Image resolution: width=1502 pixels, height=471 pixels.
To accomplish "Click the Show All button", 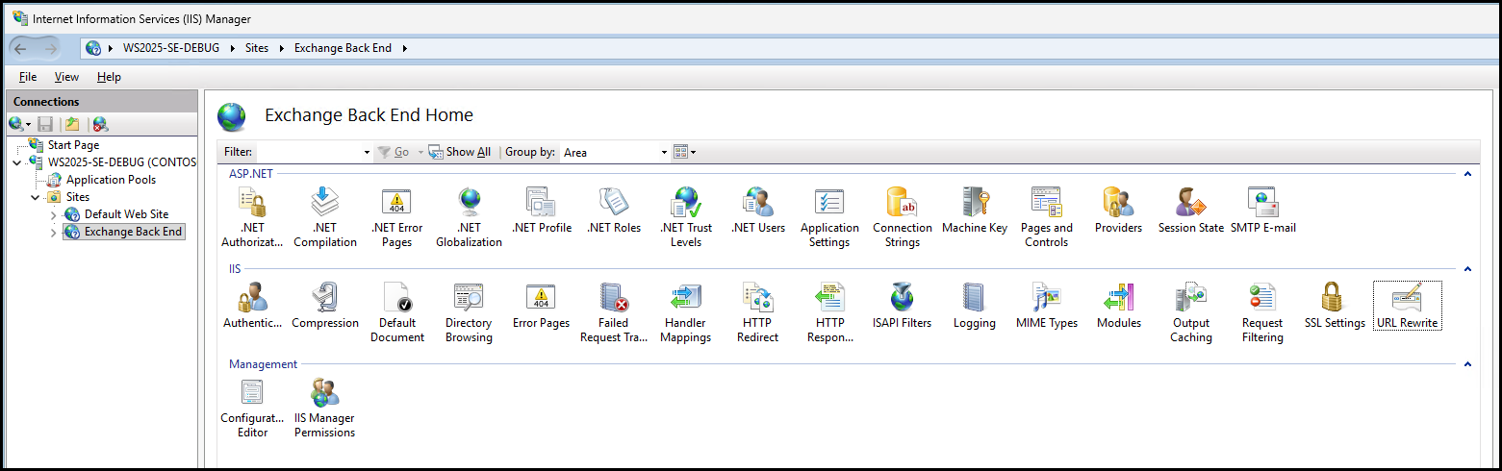I will 460,152.
